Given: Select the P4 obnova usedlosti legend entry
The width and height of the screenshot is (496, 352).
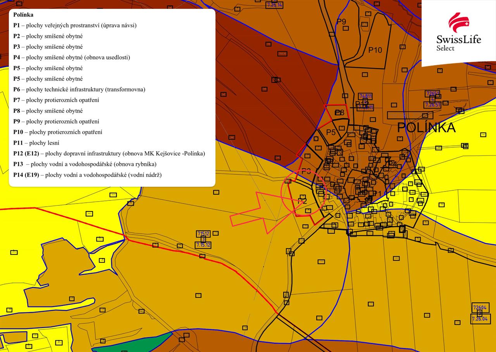Looking at the screenshot, I should pyautogui.click(x=72, y=57).
